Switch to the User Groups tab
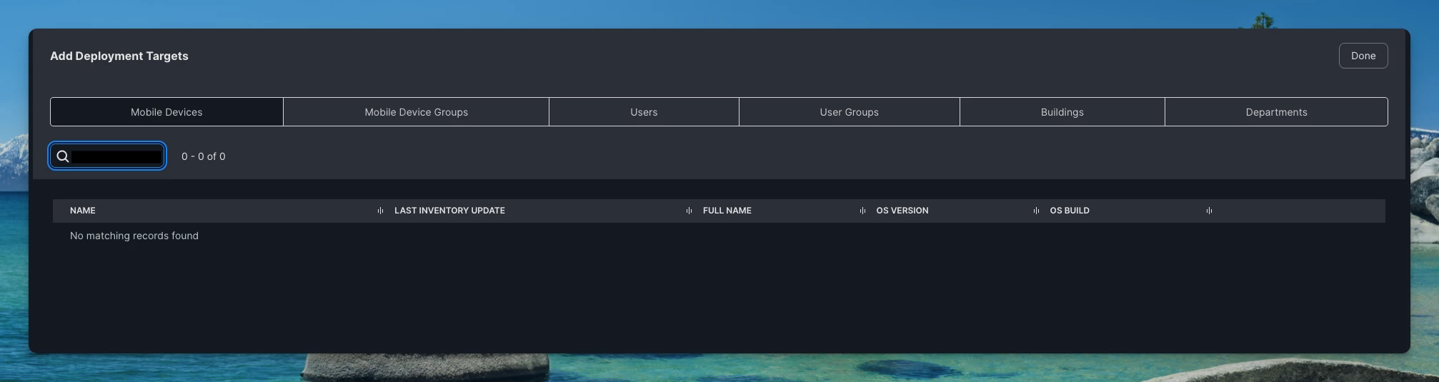The height and width of the screenshot is (382, 1439). [849, 112]
